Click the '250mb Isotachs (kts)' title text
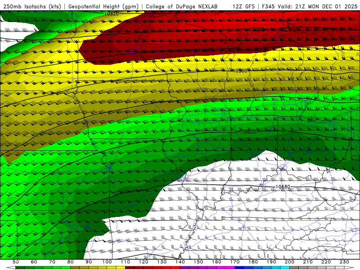Viewport: 360px width, 270px height. (x=32, y=7)
